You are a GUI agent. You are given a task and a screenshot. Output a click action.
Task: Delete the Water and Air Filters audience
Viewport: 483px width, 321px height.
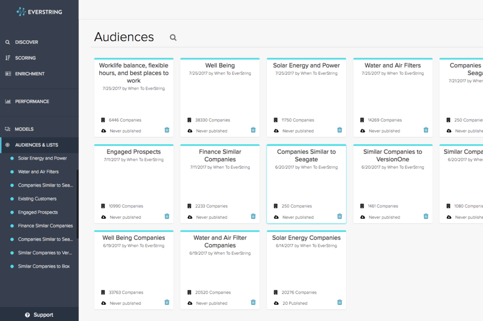point(426,130)
